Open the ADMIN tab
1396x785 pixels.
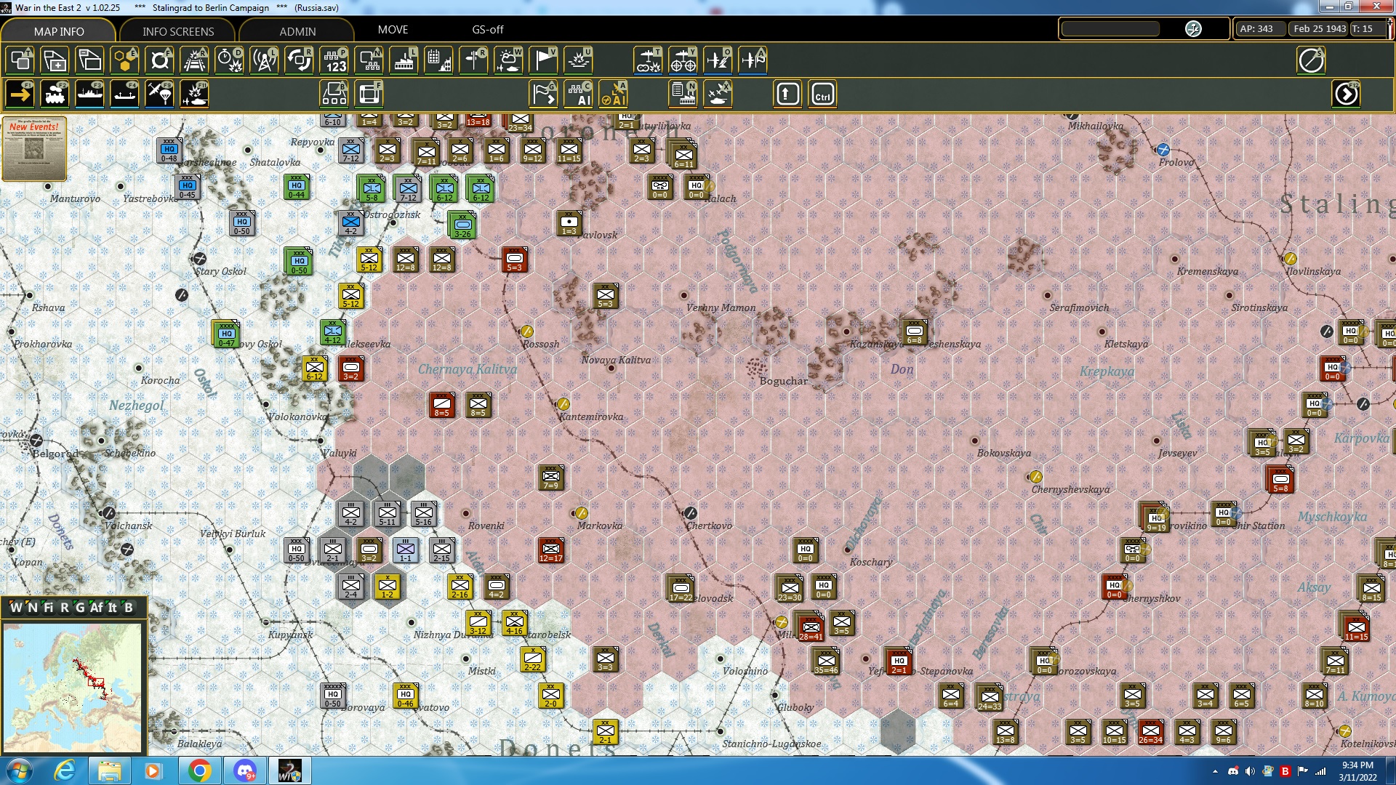(x=298, y=31)
